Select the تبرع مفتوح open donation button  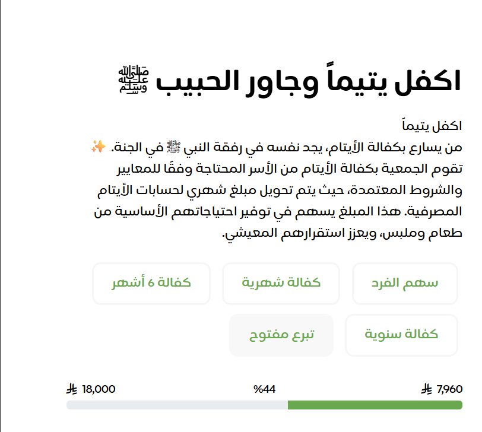click(281, 335)
